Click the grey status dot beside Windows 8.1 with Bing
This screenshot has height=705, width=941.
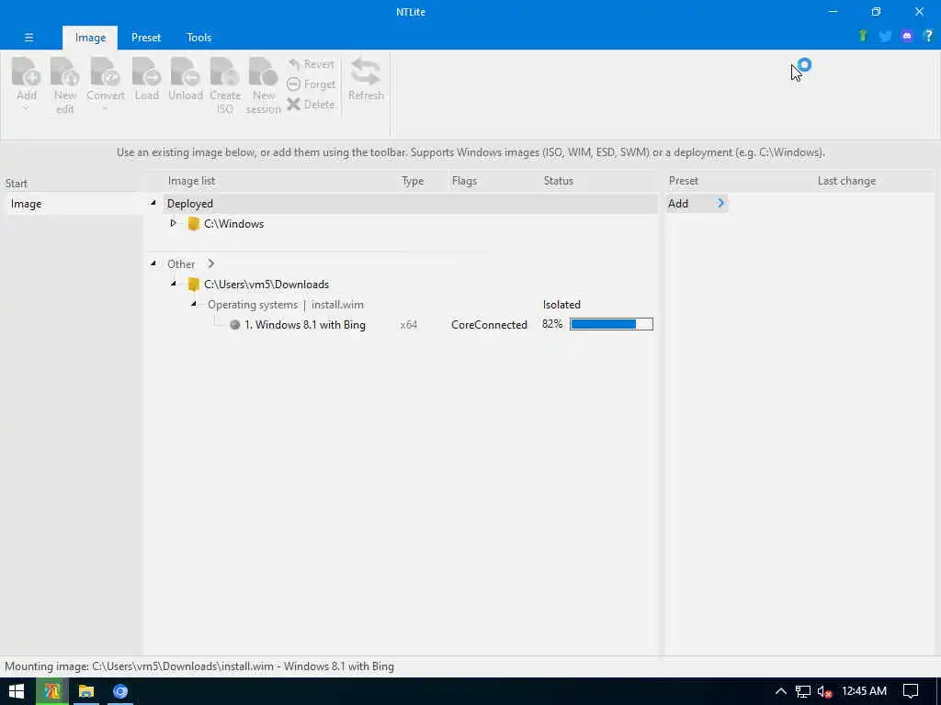pyautogui.click(x=234, y=325)
